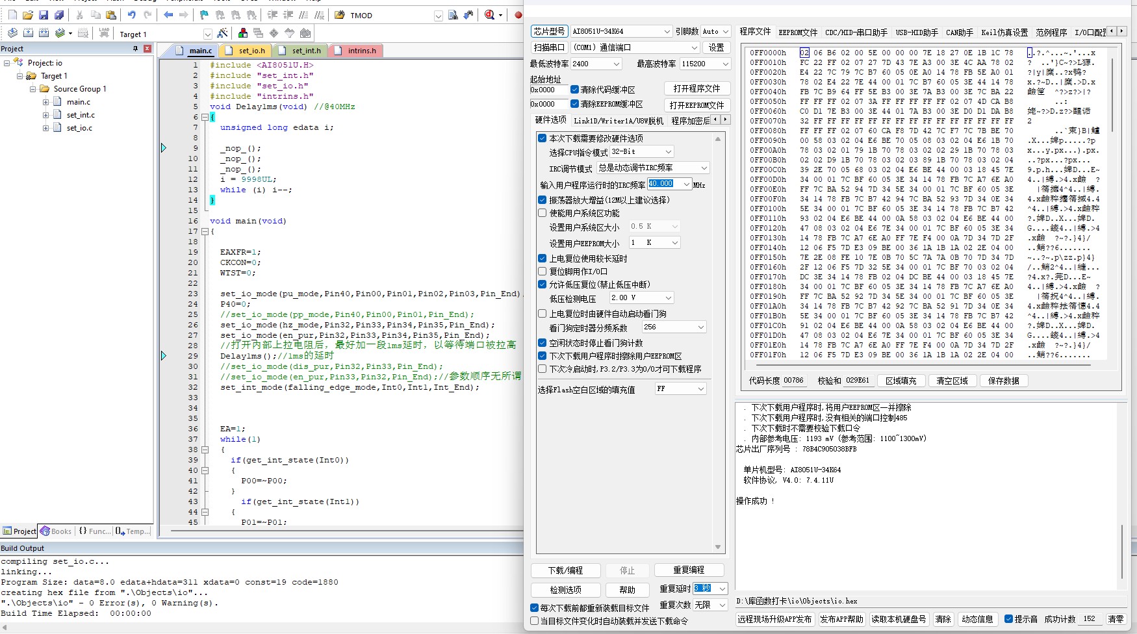This screenshot has width=1137, height=634.
Task: Switch to the set_io.h editor tab
Action: [246, 51]
